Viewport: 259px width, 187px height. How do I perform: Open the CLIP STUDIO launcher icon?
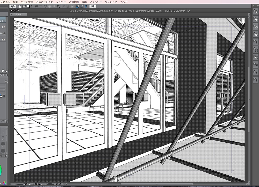point(13,6)
